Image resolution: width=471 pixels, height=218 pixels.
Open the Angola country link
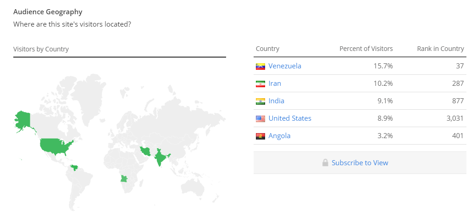pyautogui.click(x=279, y=135)
